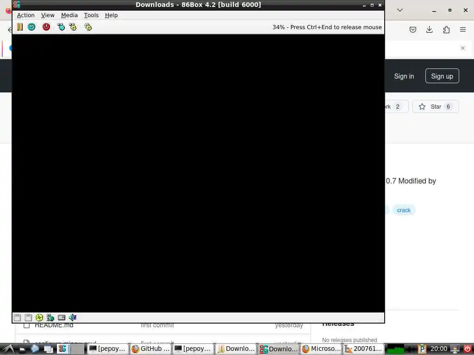The image size is (474, 355).
Task: Click the red ACPI power-off icon
Action: [x=46, y=27]
